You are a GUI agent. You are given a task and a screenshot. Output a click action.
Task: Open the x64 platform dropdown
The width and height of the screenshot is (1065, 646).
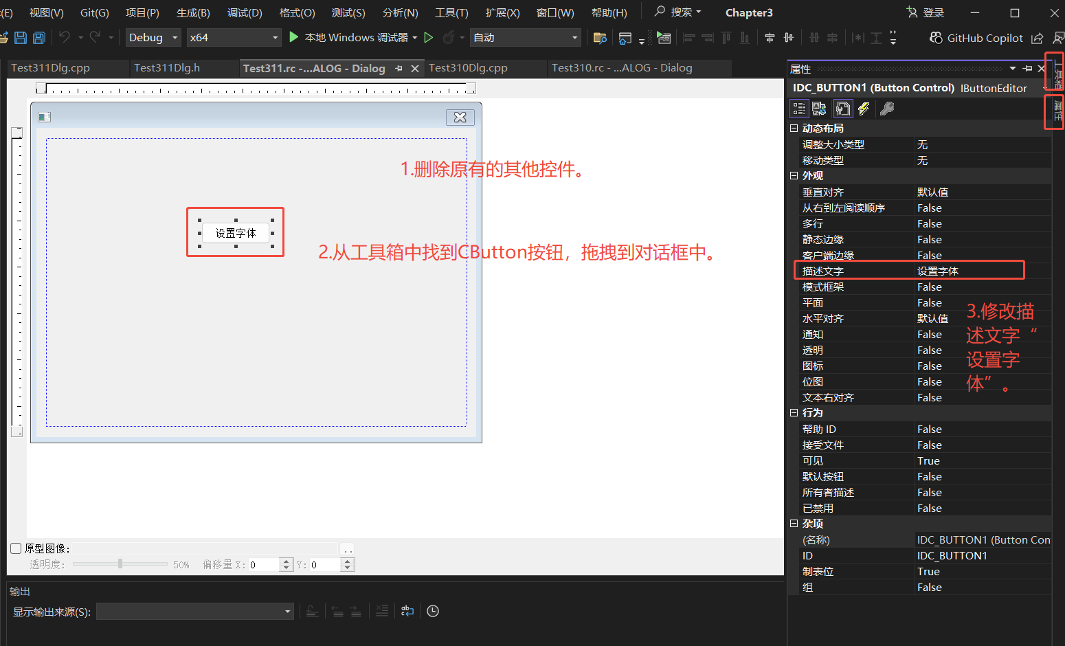(234, 37)
